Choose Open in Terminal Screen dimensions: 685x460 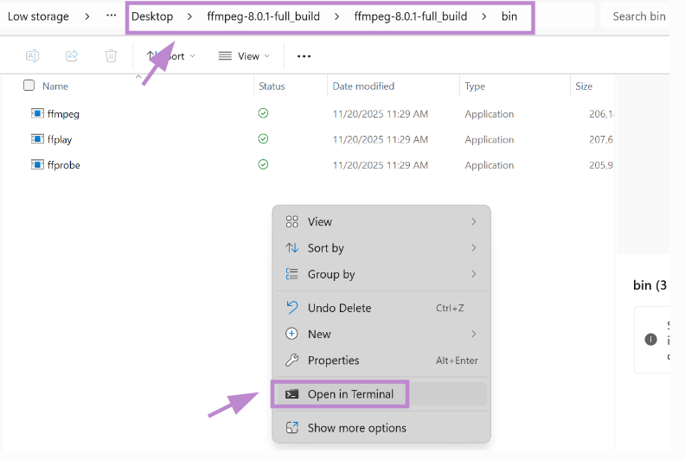[381, 394]
